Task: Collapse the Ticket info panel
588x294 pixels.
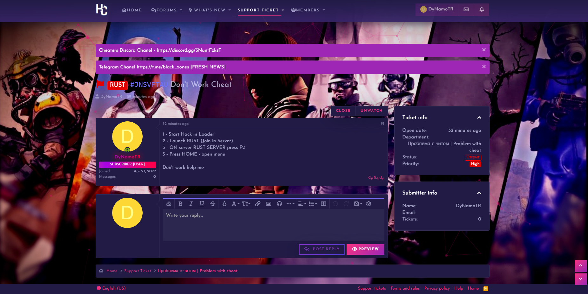Action: pyautogui.click(x=479, y=118)
